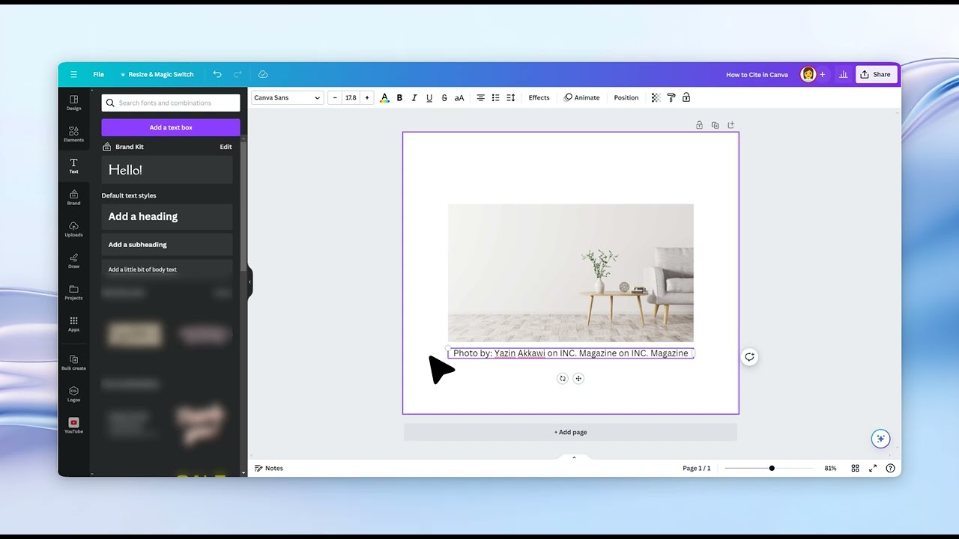Image resolution: width=959 pixels, height=539 pixels.
Task: Open the Position panel
Action: pyautogui.click(x=626, y=97)
